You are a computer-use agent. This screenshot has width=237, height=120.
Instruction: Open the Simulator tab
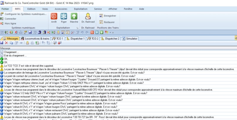(x=130, y=39)
